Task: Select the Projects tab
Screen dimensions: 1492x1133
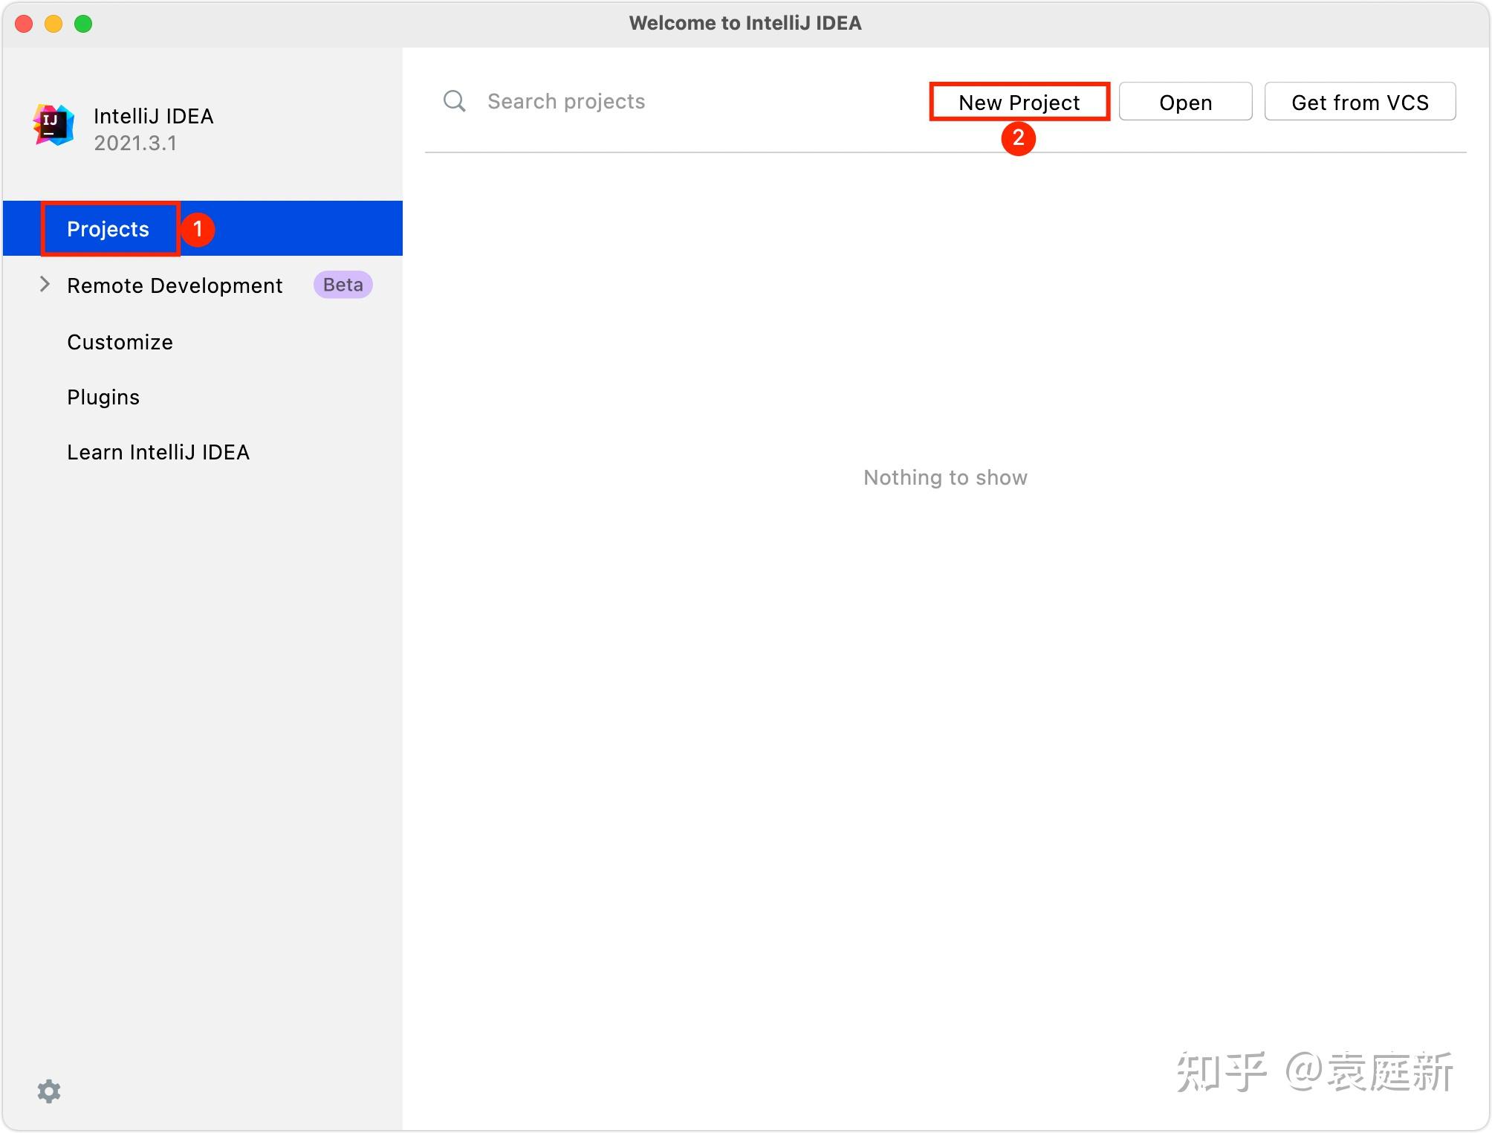Action: tap(108, 229)
